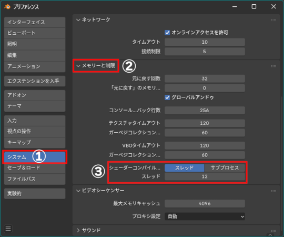Collapse the ネットワーク section

(78, 20)
